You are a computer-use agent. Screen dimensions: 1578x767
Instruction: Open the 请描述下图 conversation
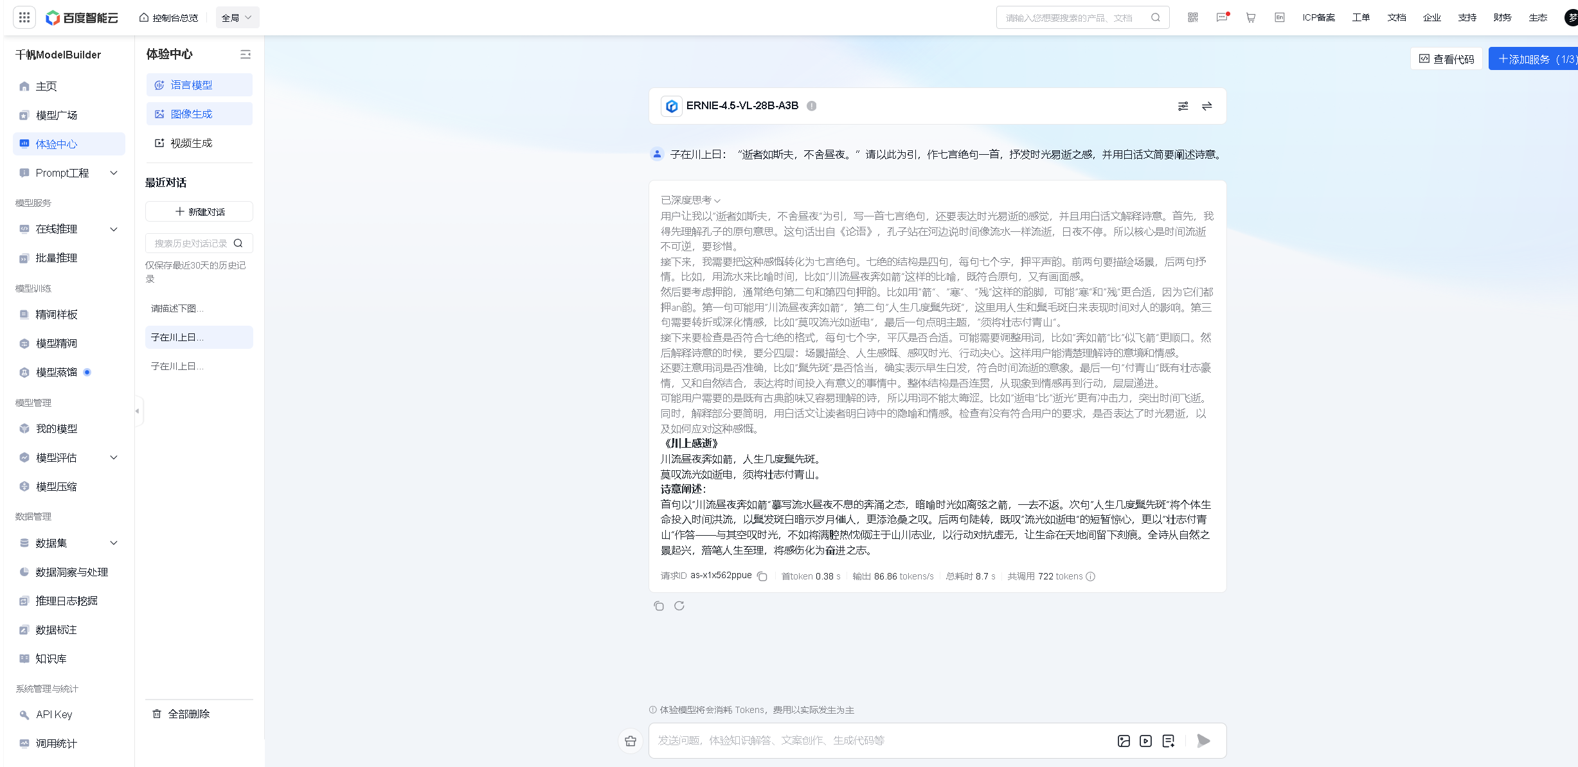point(199,308)
